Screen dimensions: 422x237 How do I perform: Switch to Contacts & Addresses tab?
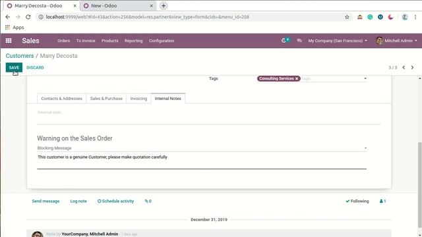click(x=61, y=99)
